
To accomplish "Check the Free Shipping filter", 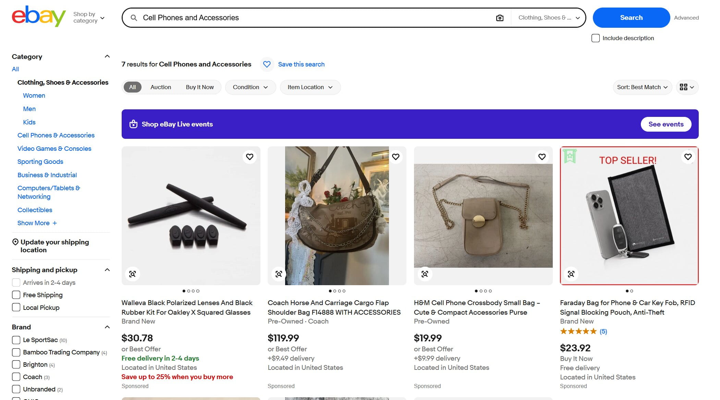I will [x=16, y=295].
